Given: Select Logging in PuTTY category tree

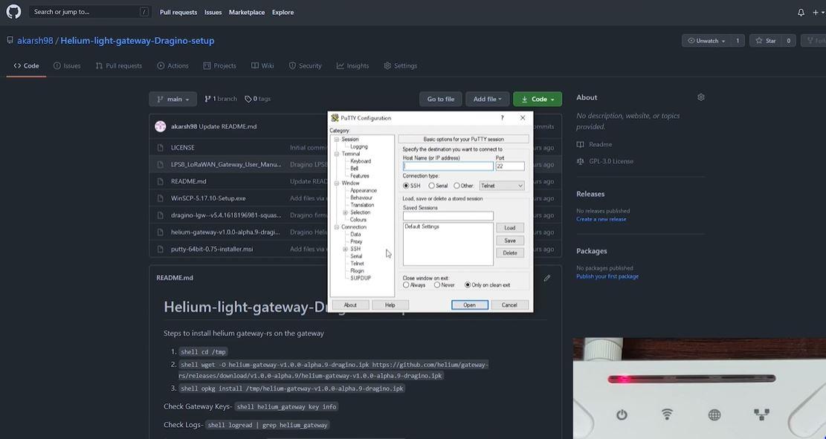Looking at the screenshot, I should (359, 147).
